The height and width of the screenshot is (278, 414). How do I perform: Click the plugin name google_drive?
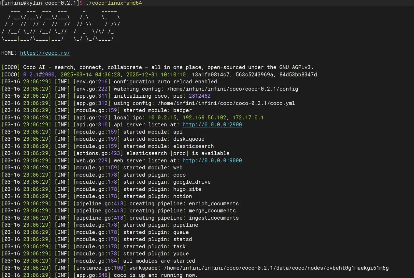[x=192, y=182]
